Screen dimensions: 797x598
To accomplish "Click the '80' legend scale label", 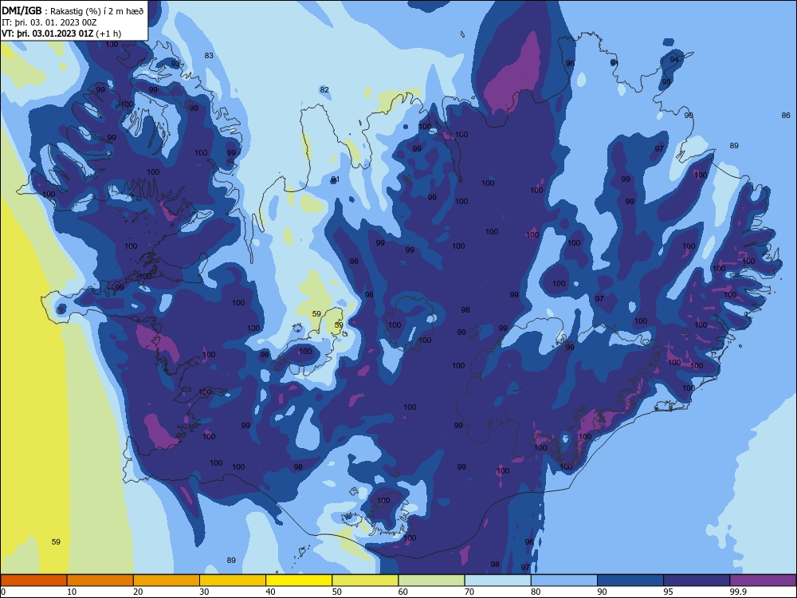I will (x=536, y=592).
